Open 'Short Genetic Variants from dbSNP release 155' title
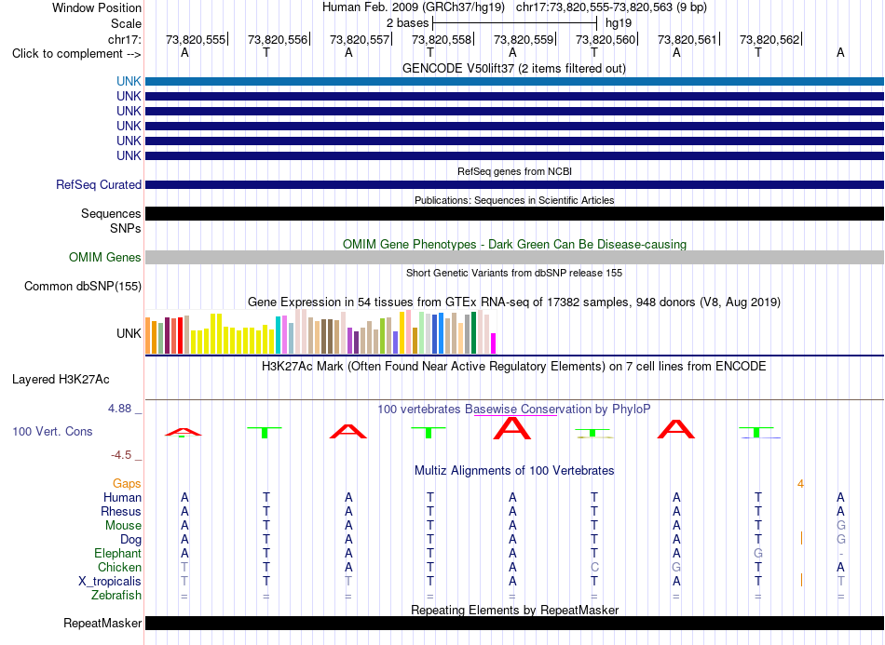The width and height of the screenshot is (885, 645). [x=514, y=273]
